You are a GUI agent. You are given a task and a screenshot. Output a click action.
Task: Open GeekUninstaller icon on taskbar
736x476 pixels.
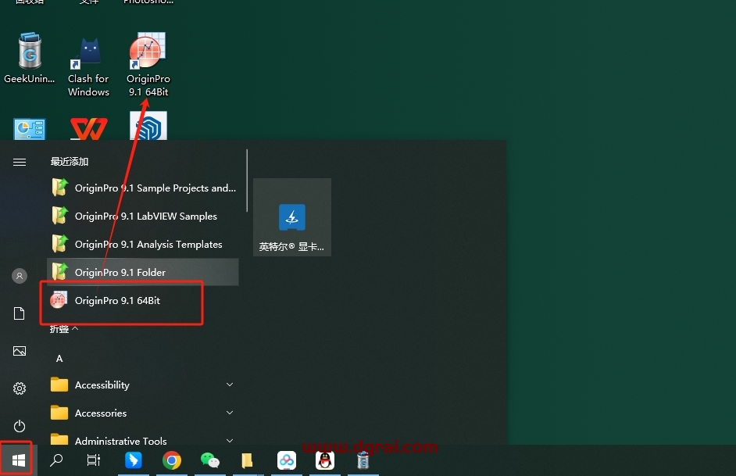(x=363, y=460)
